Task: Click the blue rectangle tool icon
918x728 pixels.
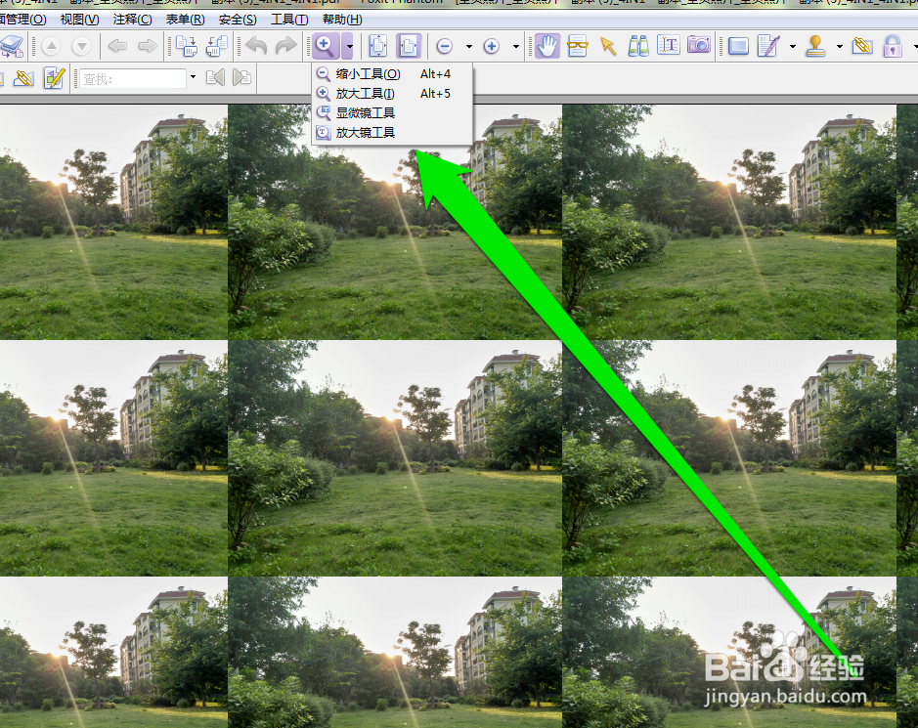Action: [x=738, y=46]
